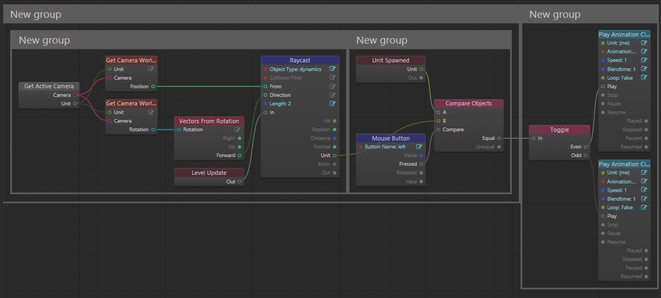The image size is (661, 298).
Task: Edit the Raycast Object Type value icon
Action: point(333,69)
